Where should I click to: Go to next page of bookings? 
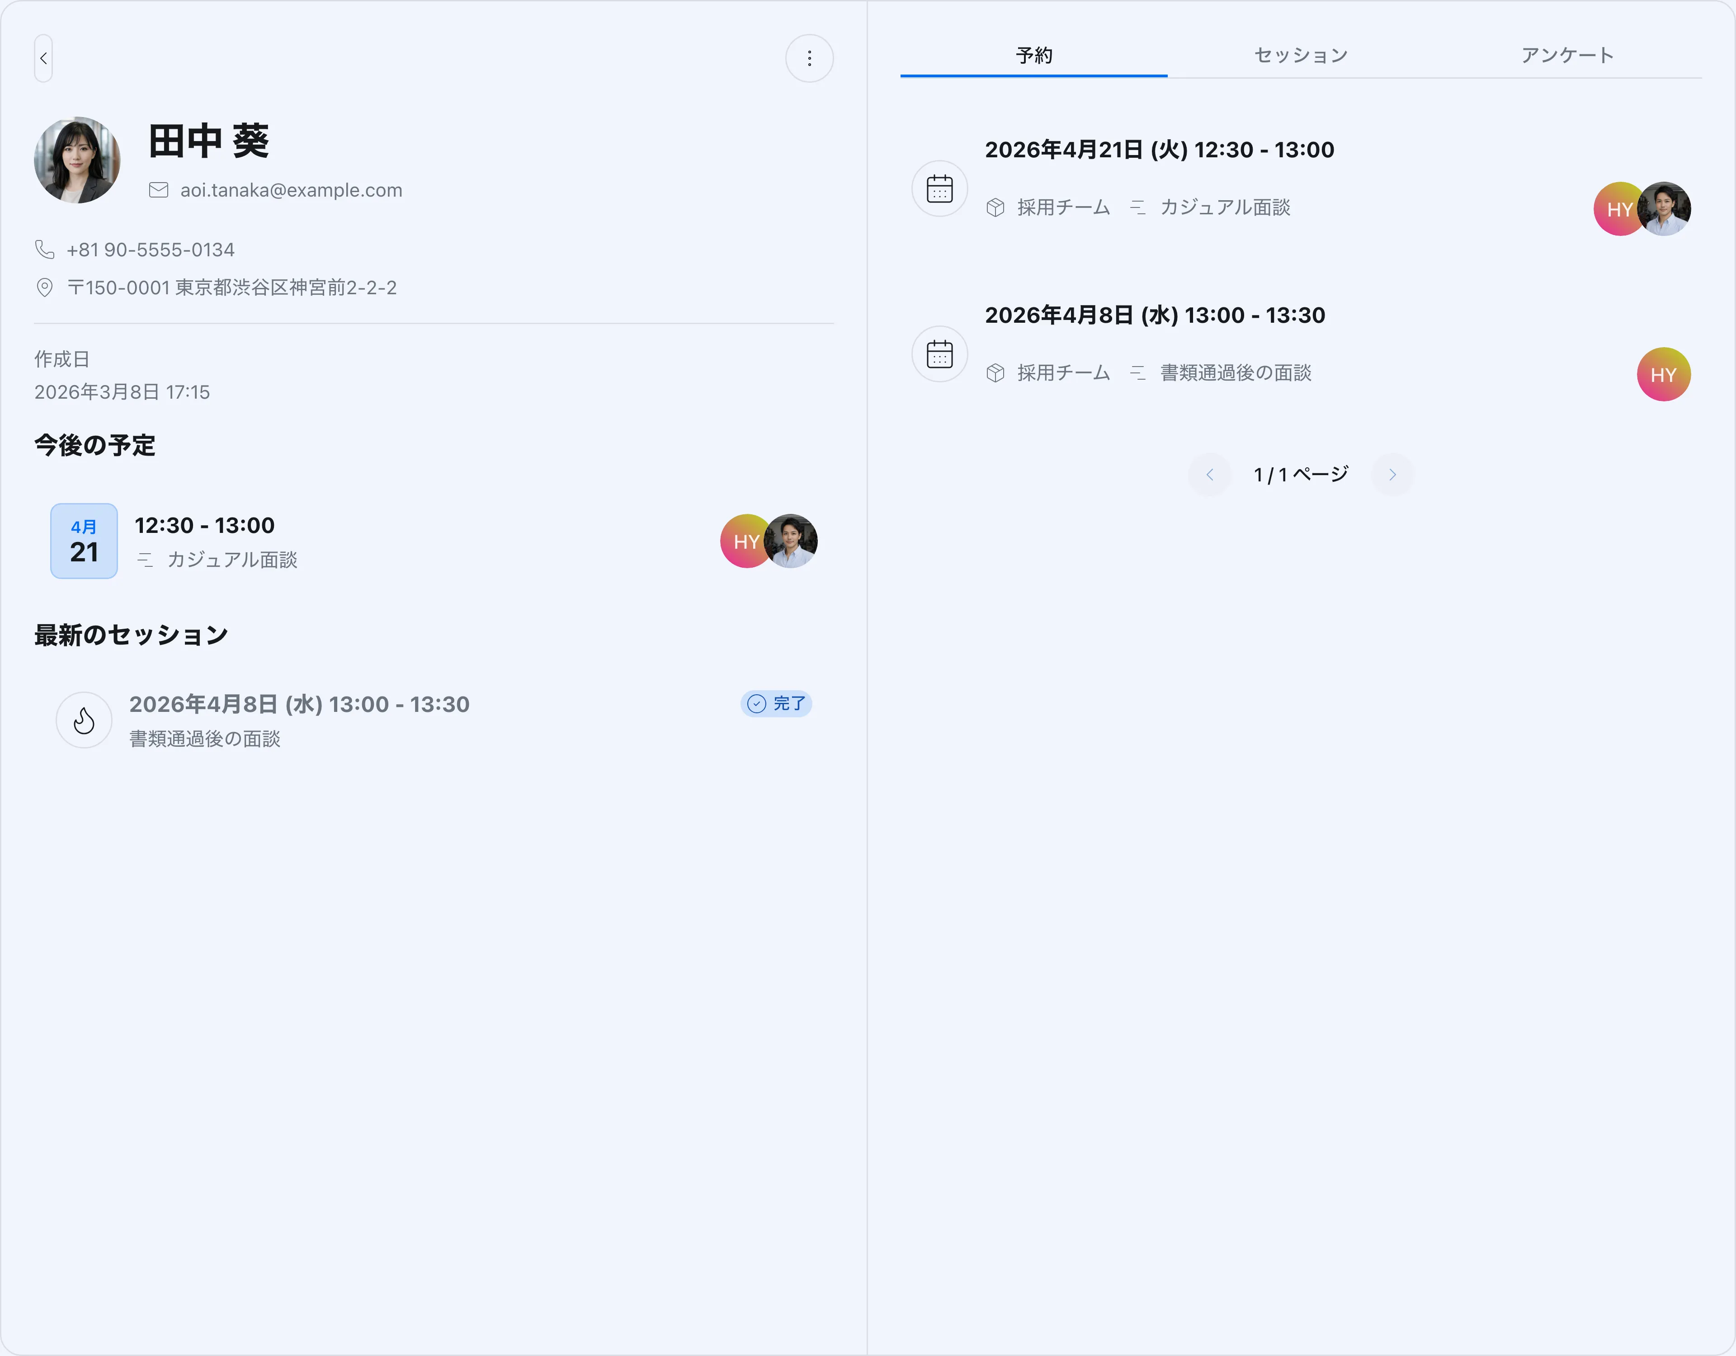(1392, 475)
